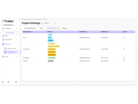The image size is (138, 104).
Task: Open the notification bell icon
Action: (9, 82)
